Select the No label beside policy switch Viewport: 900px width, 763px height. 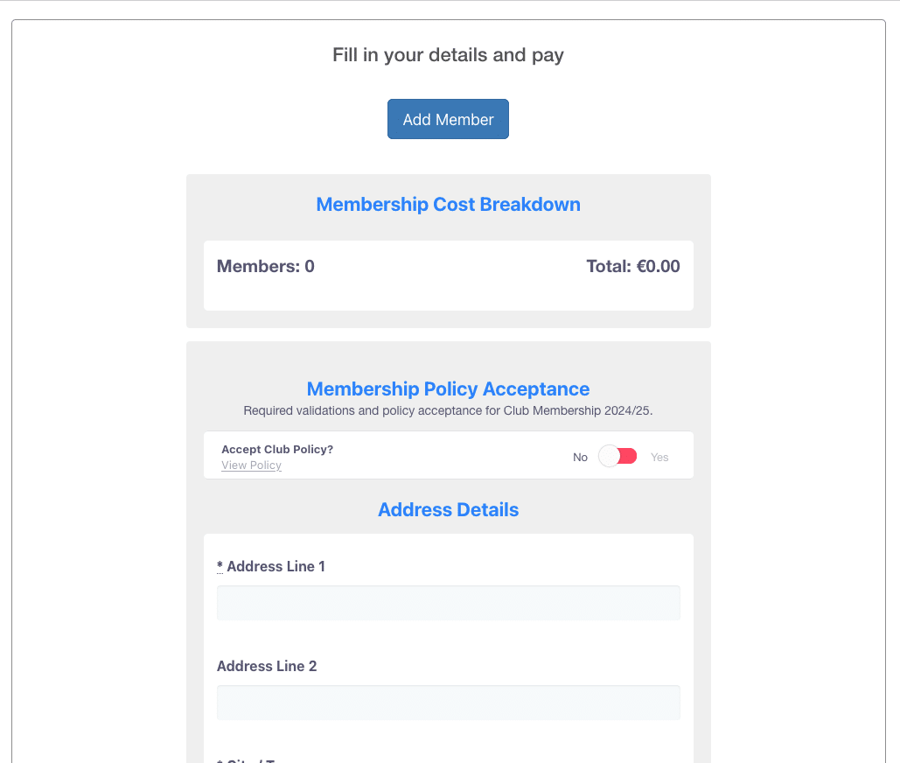tap(580, 457)
